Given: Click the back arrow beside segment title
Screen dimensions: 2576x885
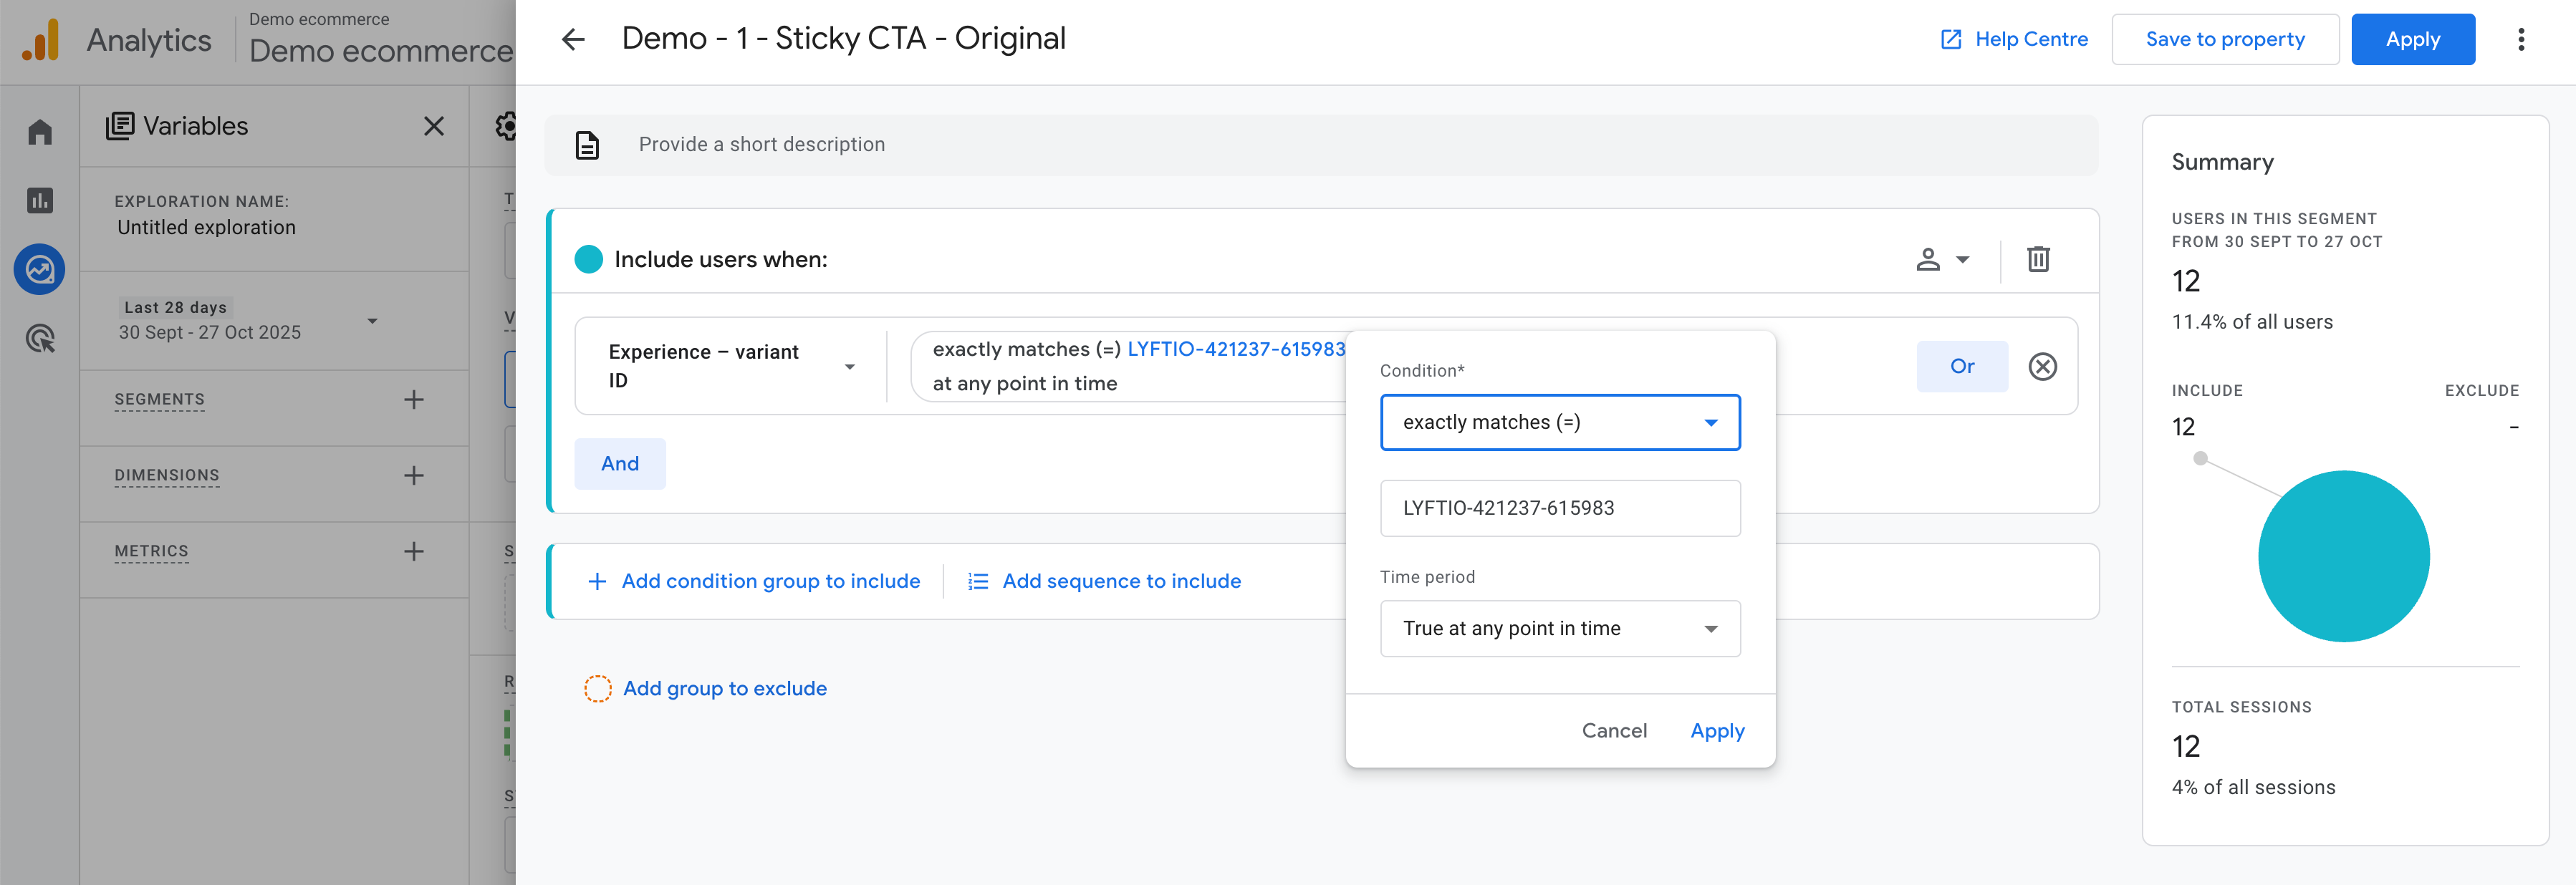Looking at the screenshot, I should [573, 40].
